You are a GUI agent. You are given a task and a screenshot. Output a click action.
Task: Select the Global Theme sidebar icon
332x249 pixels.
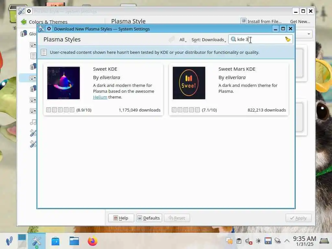coord(24,33)
